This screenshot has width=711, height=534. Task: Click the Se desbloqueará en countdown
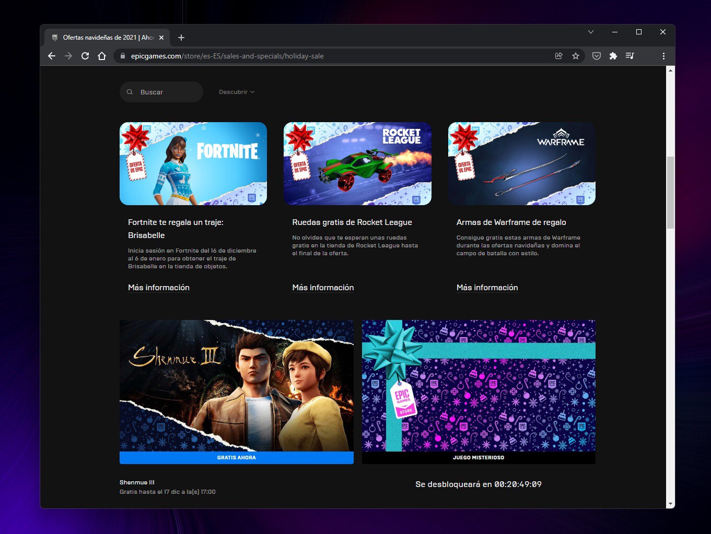(x=479, y=484)
